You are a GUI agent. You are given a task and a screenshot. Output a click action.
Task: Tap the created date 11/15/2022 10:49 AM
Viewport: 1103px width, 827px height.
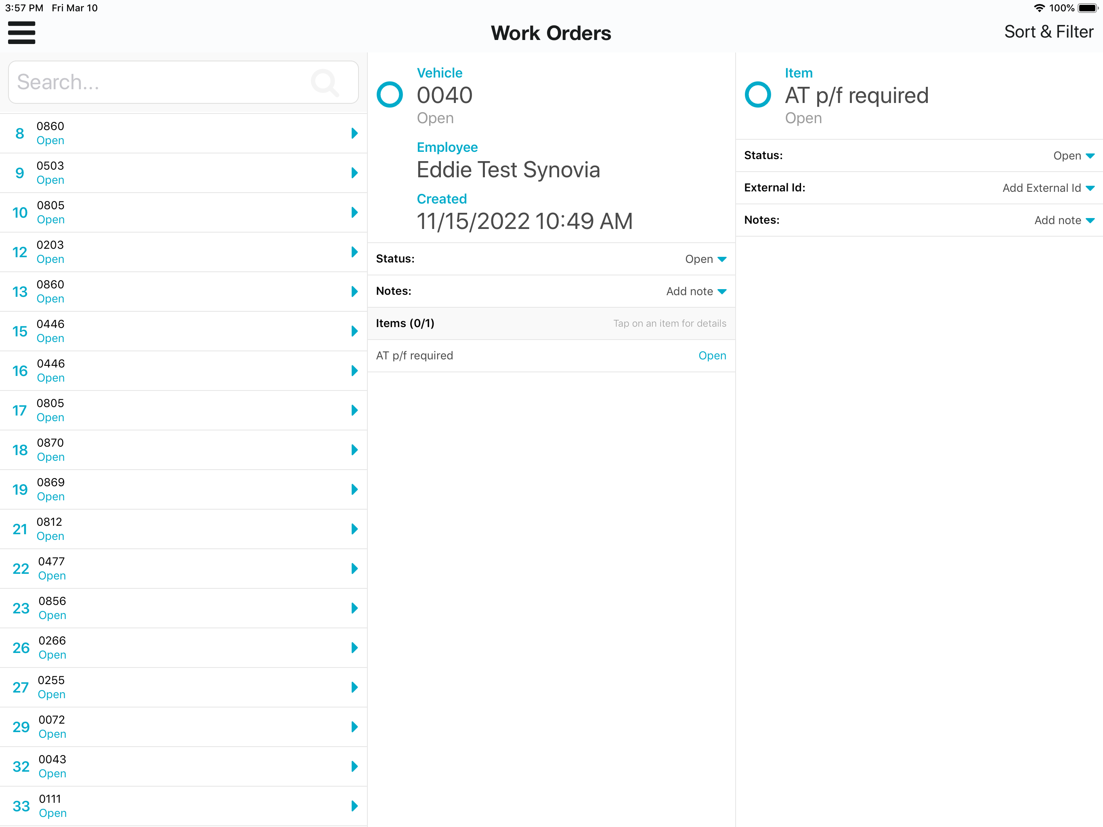(x=524, y=221)
